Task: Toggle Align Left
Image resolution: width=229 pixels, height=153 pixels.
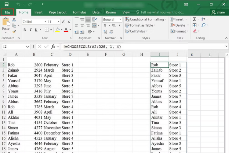Action: click(x=77, y=26)
